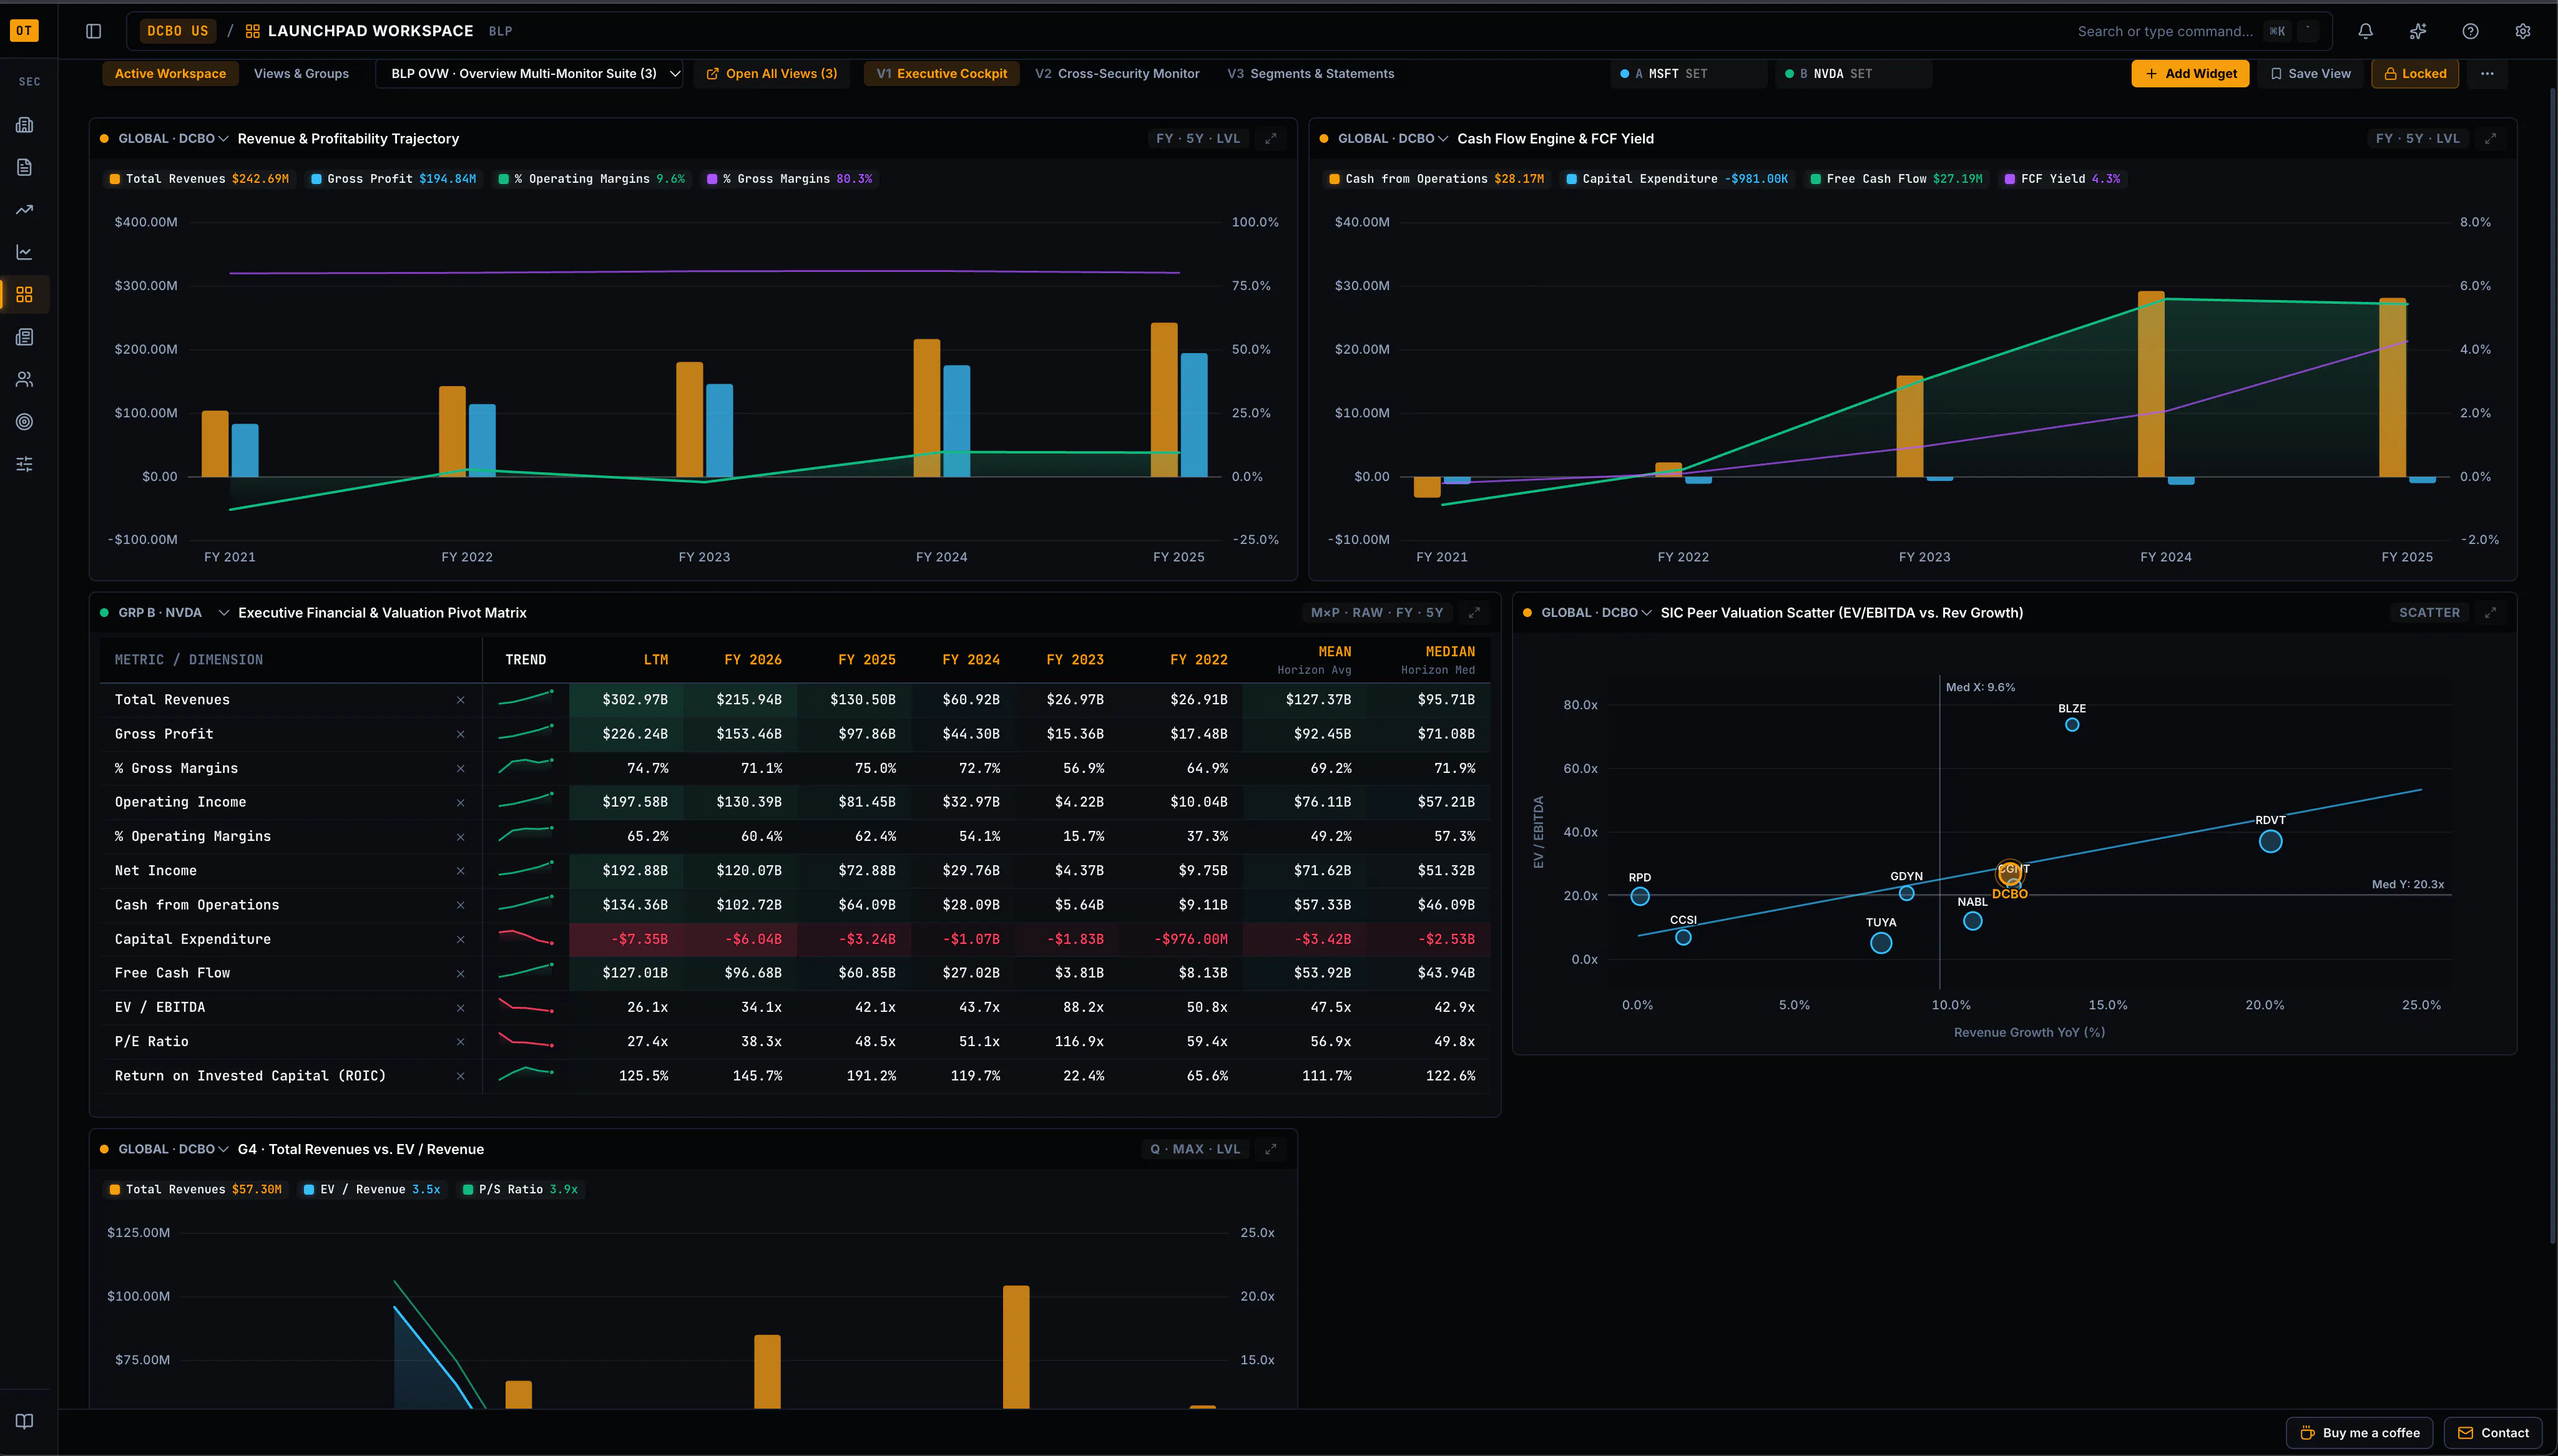
Task: Toggle FCF Yield legend chip
Action: (2063, 179)
